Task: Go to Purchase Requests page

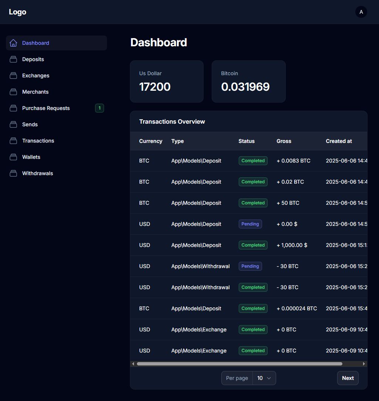Action: pos(46,108)
